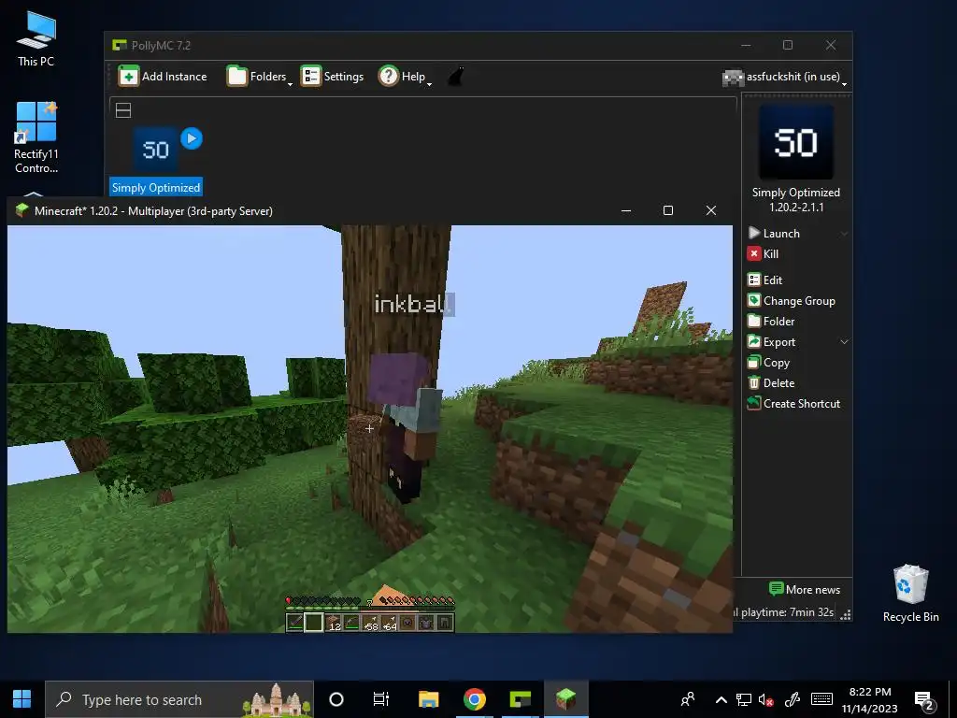Click the Minecraft experience bar
Image resolution: width=957 pixels, height=718 pixels.
coord(370,608)
